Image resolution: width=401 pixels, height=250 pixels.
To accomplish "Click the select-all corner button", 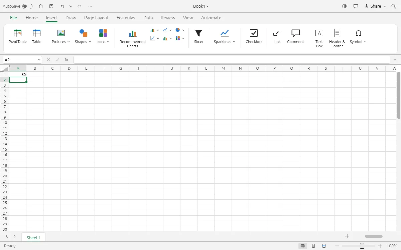I will click(x=5, y=68).
